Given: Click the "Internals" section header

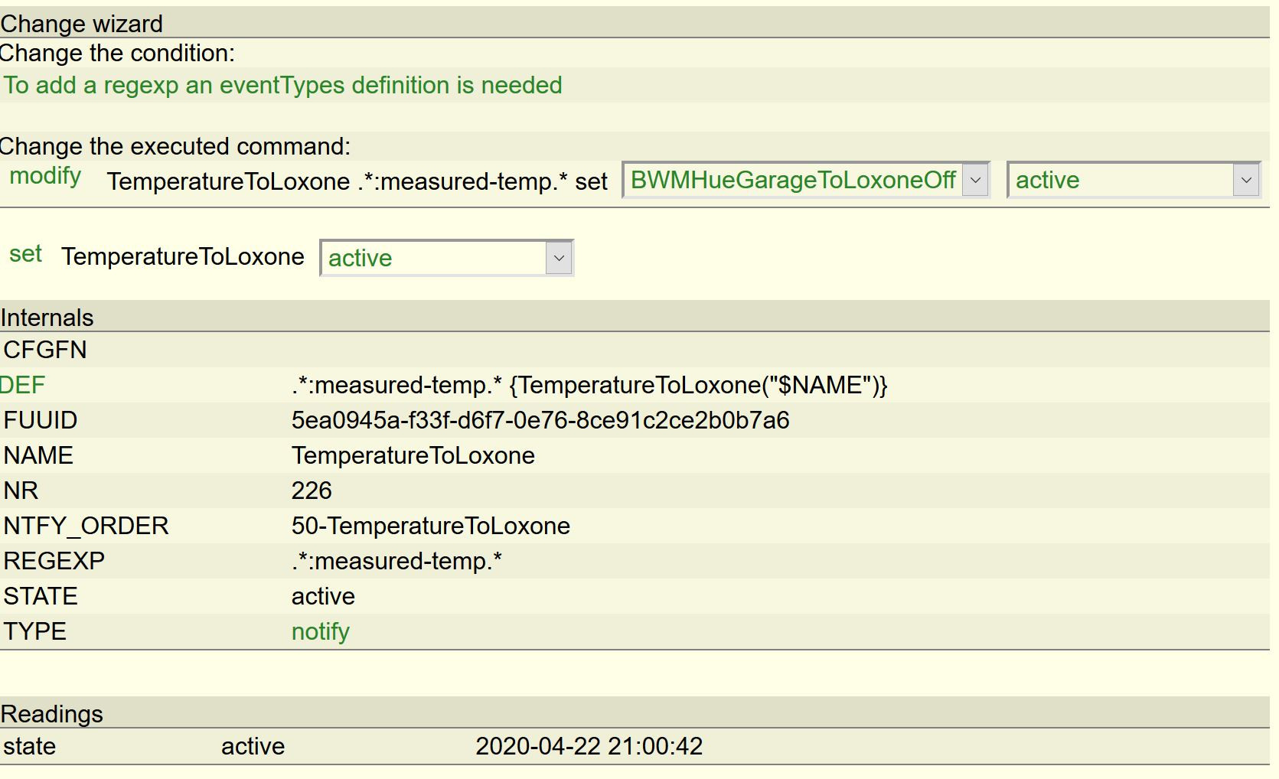Looking at the screenshot, I should (x=47, y=318).
